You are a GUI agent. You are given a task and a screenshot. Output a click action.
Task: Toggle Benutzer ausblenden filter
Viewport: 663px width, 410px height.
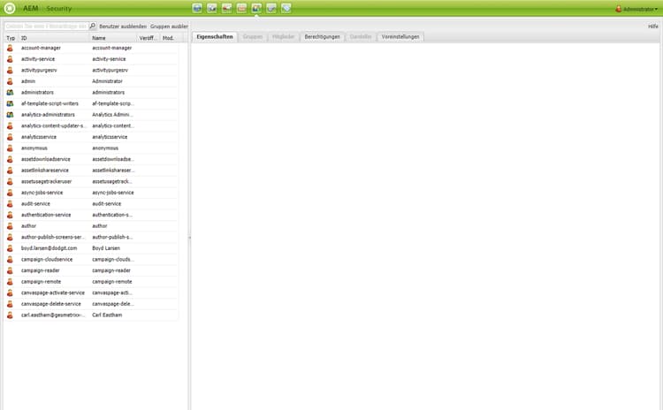pos(123,27)
